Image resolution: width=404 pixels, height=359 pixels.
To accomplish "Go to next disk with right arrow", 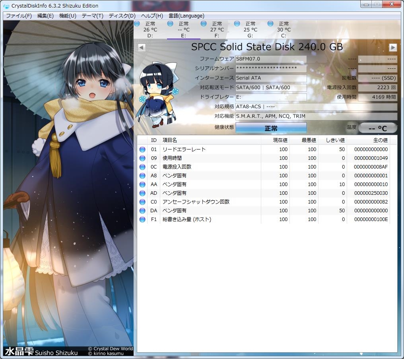I will pos(392,47).
